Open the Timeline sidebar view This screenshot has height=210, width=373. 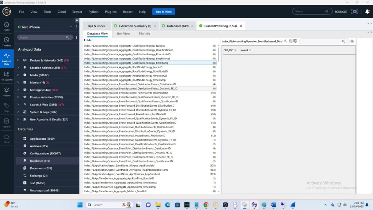click(7, 41)
